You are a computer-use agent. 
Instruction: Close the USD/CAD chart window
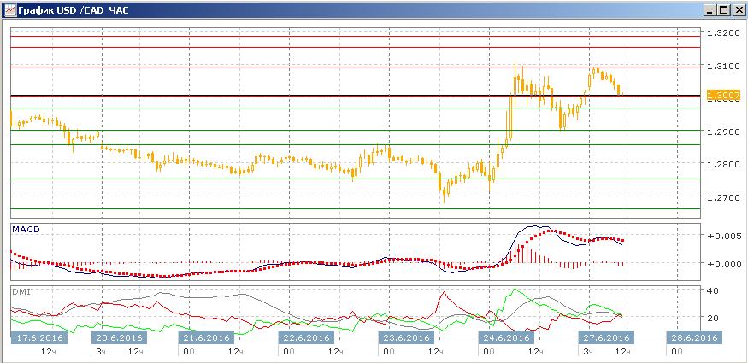tap(737, 9)
